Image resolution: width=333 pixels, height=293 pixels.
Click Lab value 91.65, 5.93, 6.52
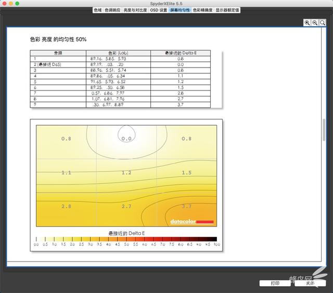click(108, 82)
